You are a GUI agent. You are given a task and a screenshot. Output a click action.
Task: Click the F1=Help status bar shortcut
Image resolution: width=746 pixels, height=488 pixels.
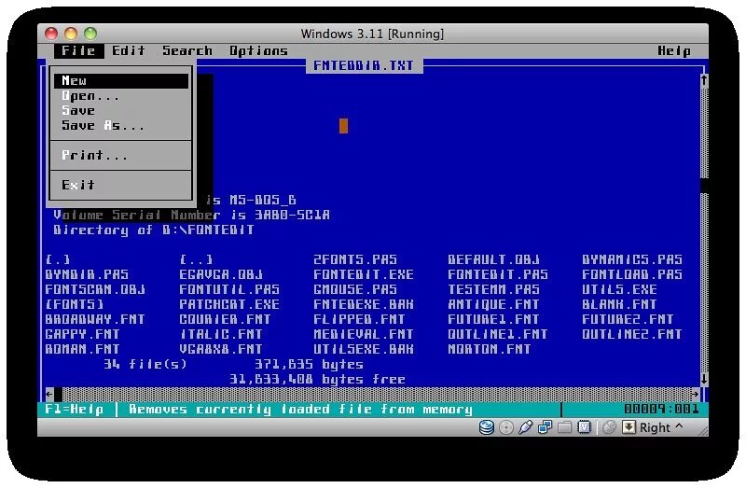coord(75,409)
